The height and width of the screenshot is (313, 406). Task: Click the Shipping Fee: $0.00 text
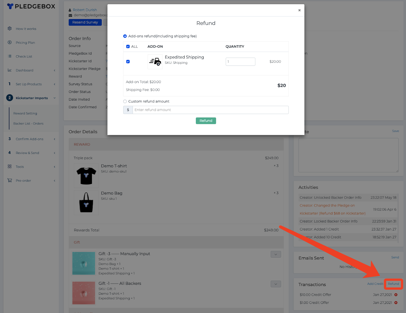click(143, 90)
